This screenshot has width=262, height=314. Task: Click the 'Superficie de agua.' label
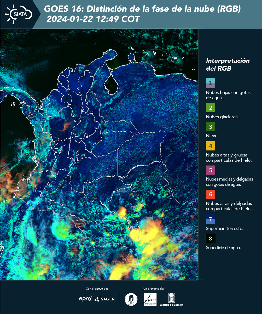pos(223,248)
